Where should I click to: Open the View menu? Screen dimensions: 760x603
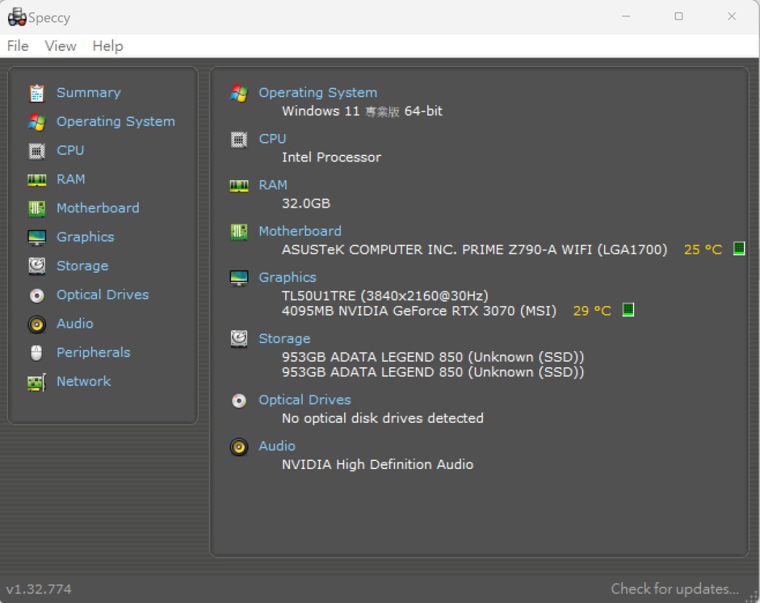60,46
